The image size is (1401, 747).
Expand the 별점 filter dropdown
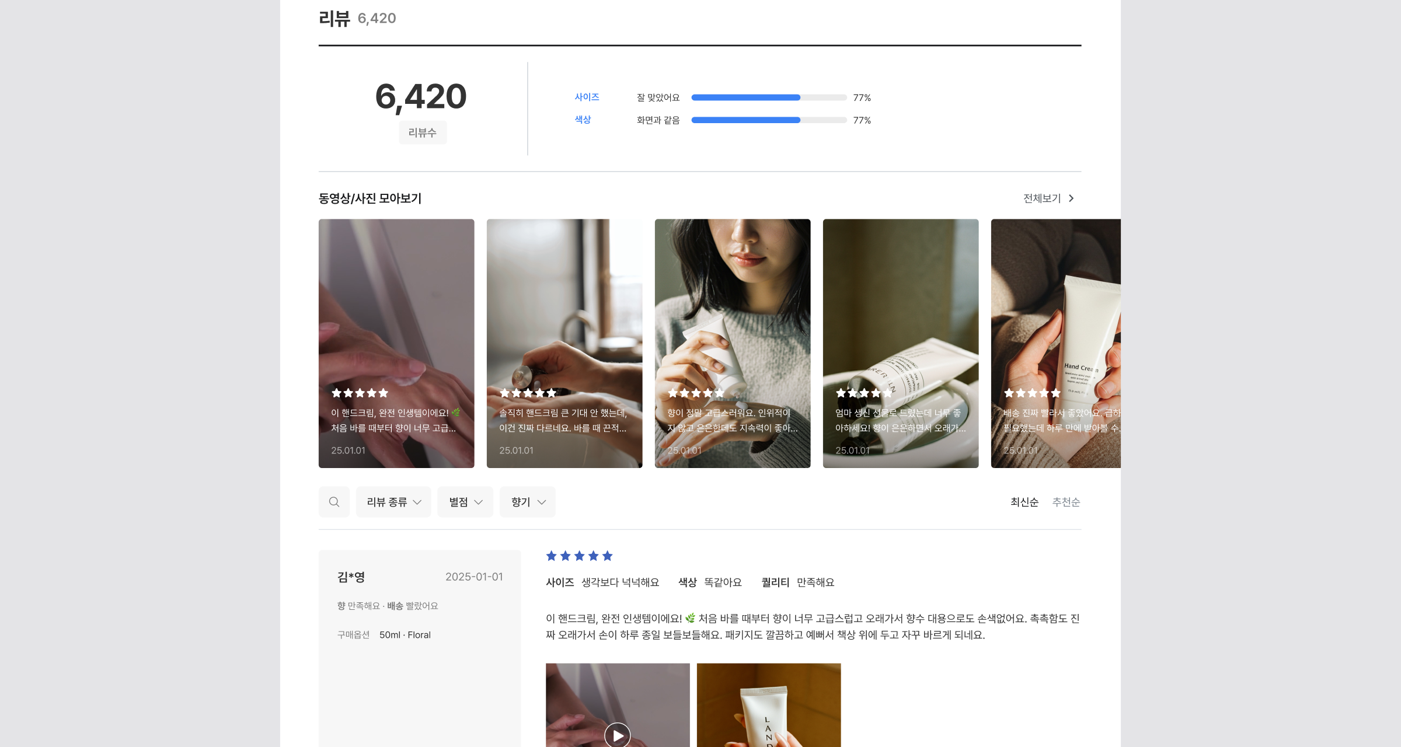(465, 502)
